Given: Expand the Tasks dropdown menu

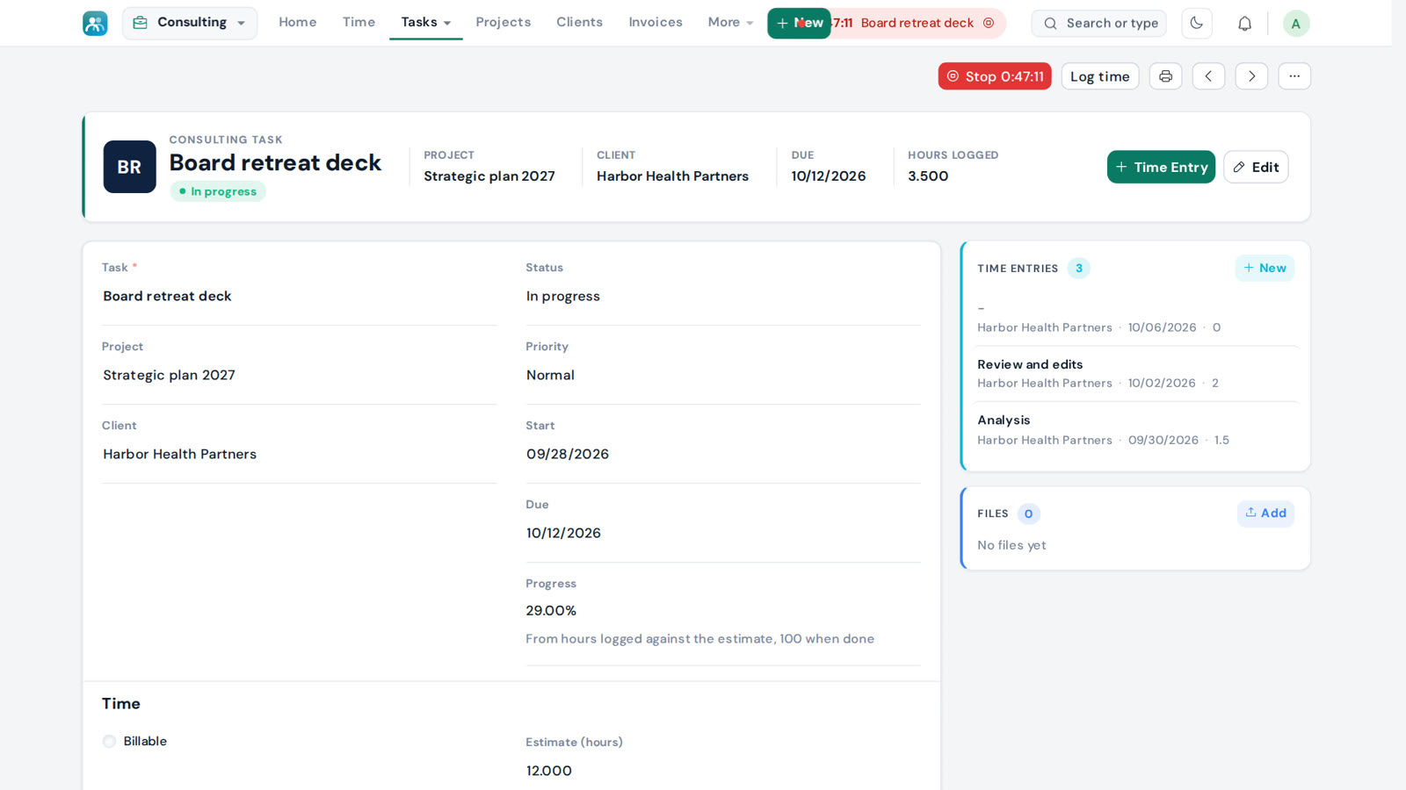Looking at the screenshot, I should coord(425,22).
